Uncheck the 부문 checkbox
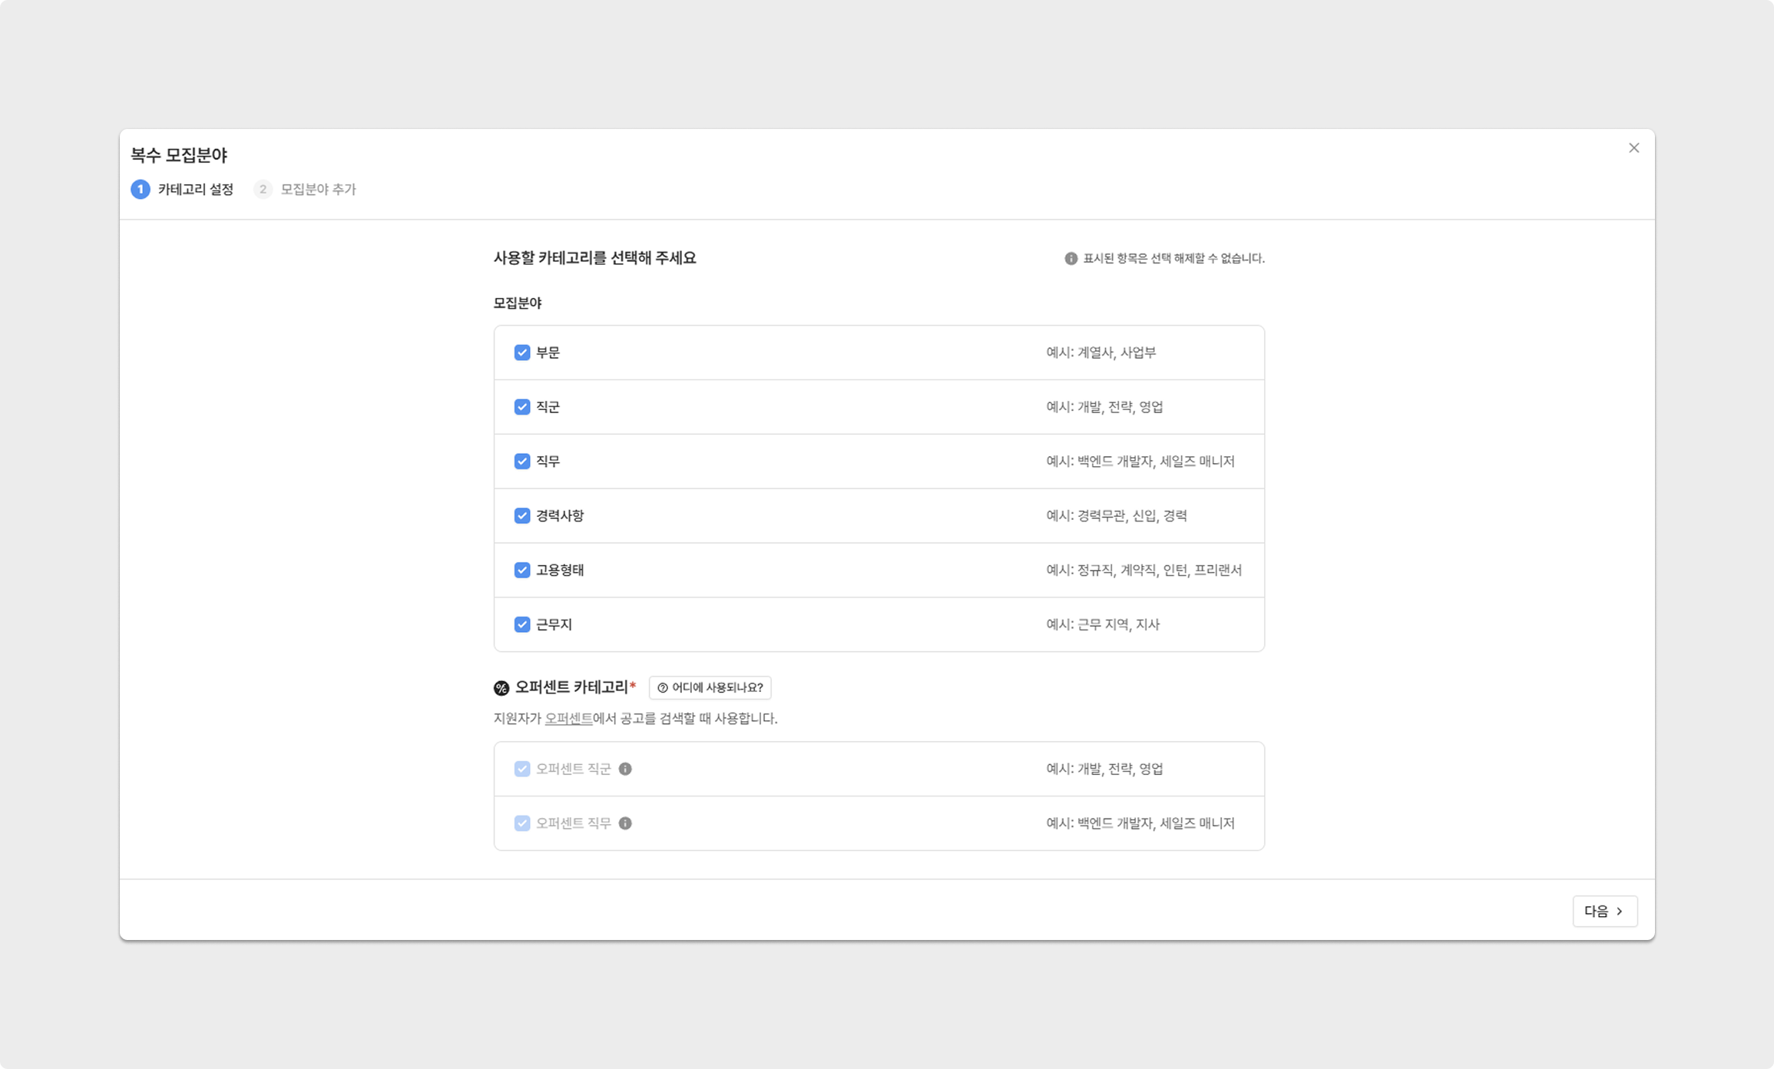 [x=522, y=352]
